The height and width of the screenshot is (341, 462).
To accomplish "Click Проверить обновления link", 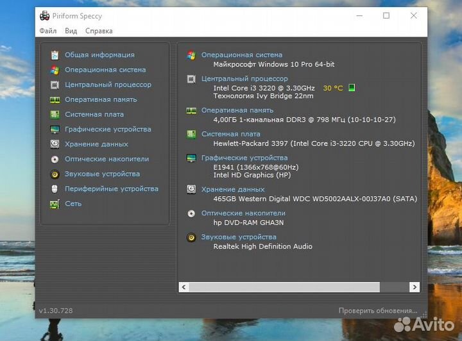I will [x=378, y=311].
